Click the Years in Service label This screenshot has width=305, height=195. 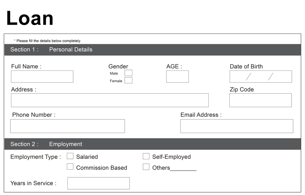tap(33, 183)
